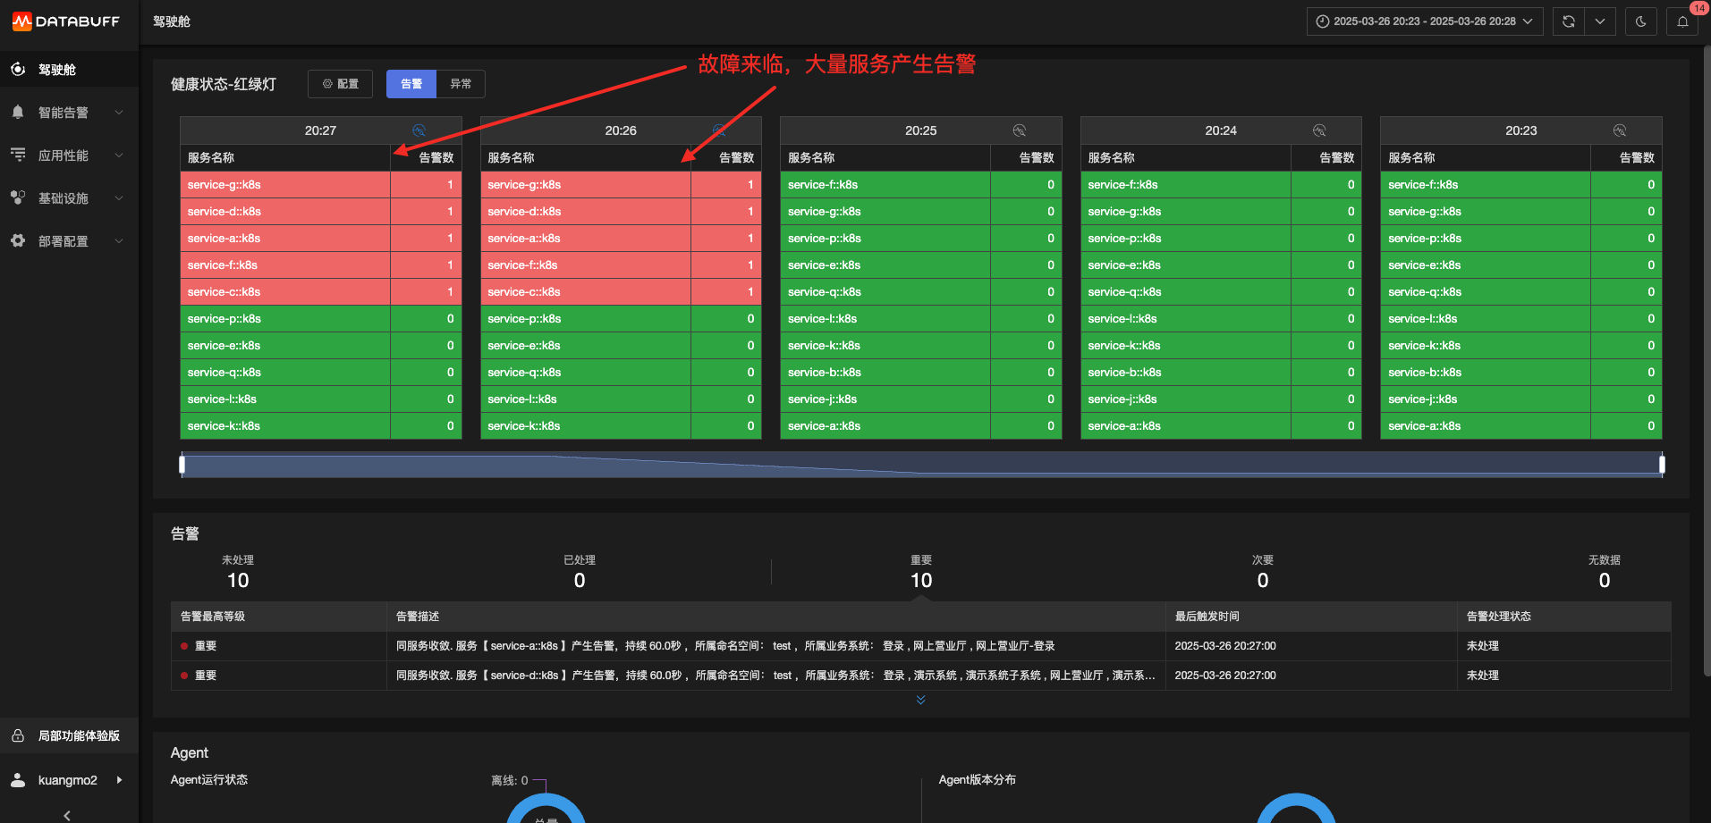Expand the 部署配置 menu chevron
This screenshot has height=823, width=1711.
pos(119,240)
